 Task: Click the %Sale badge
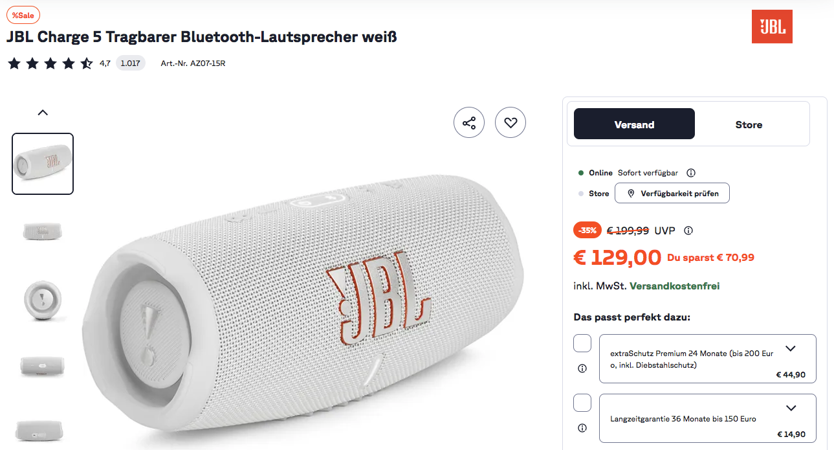(23, 15)
